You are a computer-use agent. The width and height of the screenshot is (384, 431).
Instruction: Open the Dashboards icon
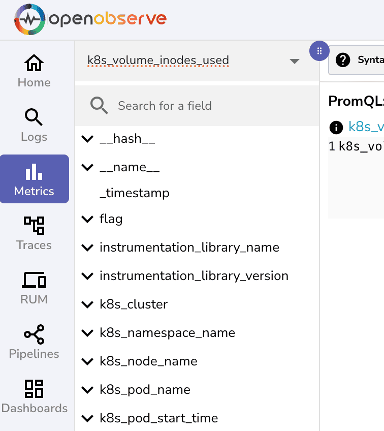[34, 389]
